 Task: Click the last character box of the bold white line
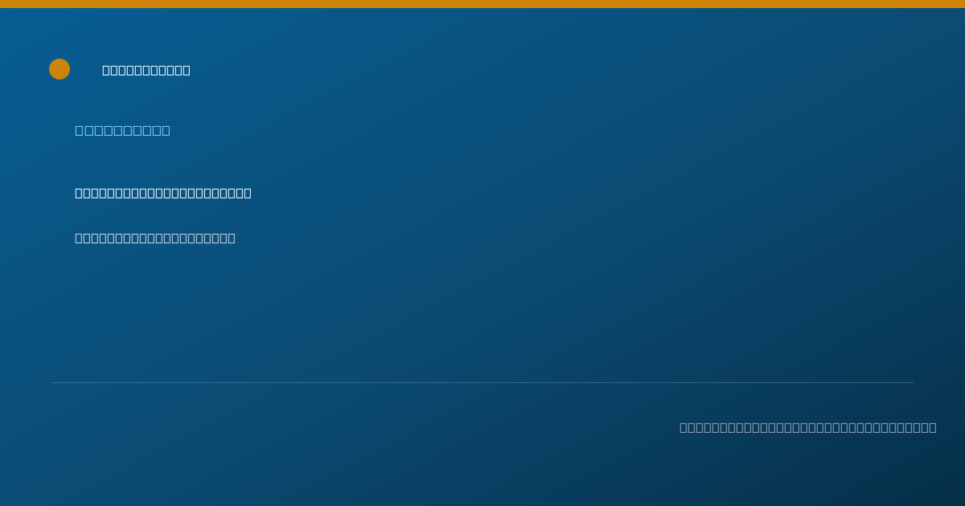coord(248,193)
